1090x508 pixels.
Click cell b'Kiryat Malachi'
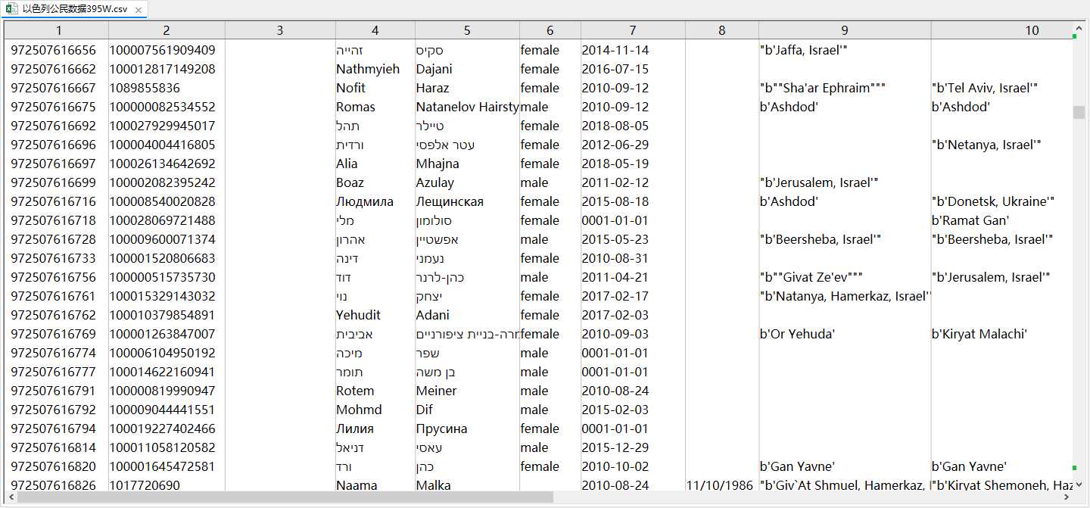(x=979, y=334)
